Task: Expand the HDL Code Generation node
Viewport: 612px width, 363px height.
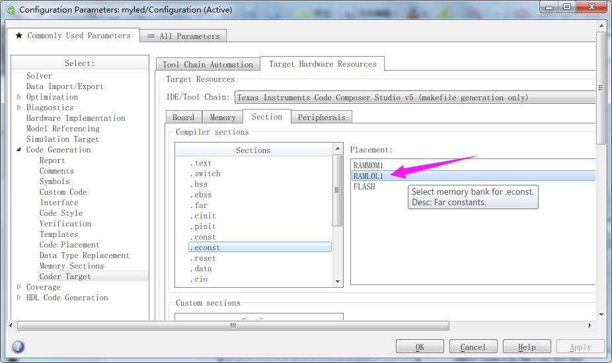Action: (x=19, y=297)
